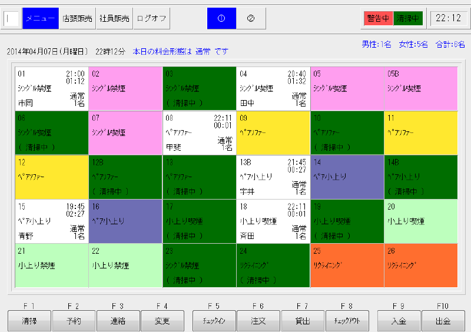Select room 18 occupied by 斉田
This screenshot has width=471, height=332.
(x=273, y=221)
